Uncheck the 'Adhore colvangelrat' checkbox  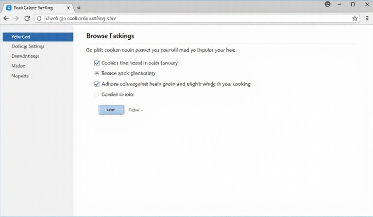[x=97, y=84]
